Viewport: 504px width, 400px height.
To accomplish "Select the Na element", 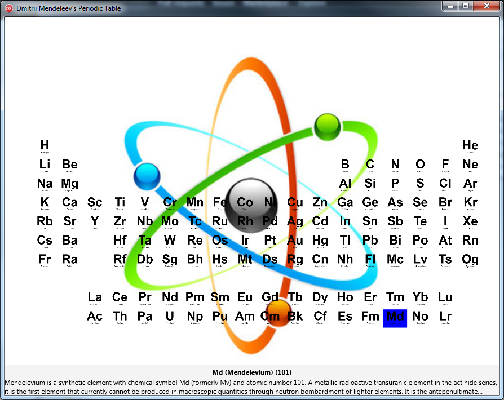I will pos(45,184).
